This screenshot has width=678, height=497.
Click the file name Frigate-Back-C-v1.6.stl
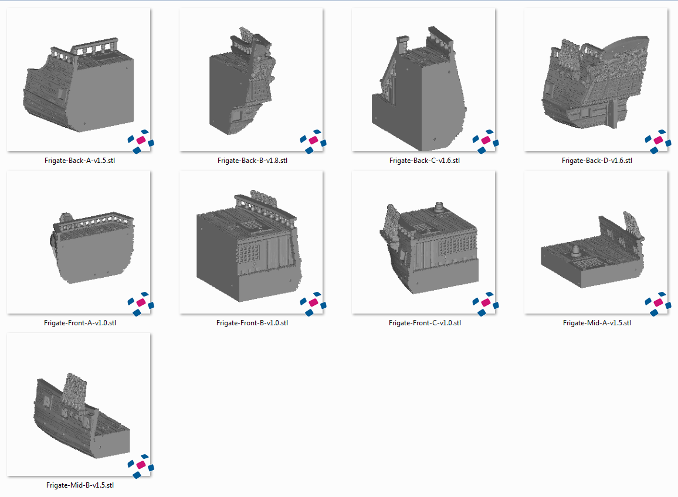pyautogui.click(x=425, y=161)
